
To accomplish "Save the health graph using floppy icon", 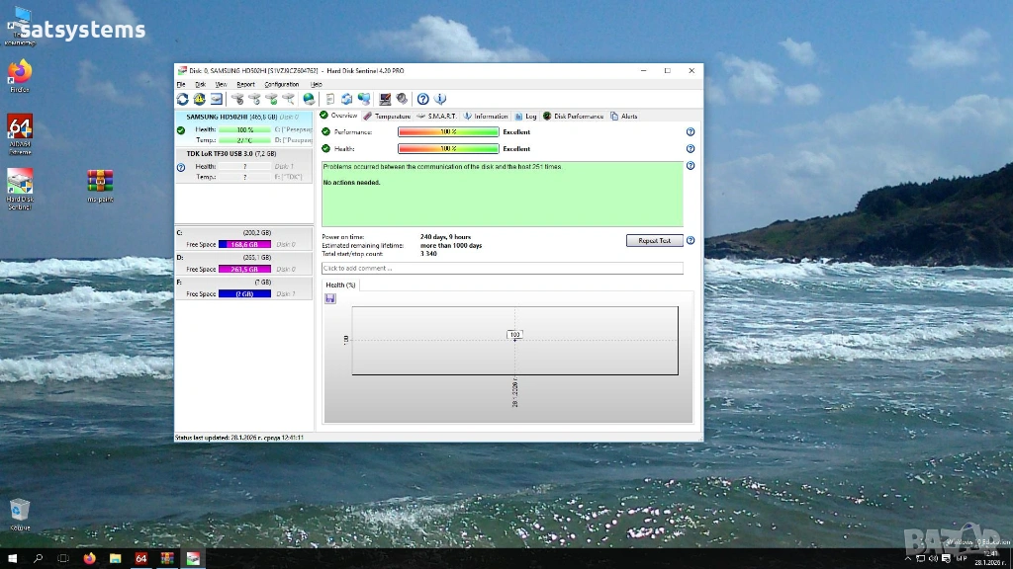I will [329, 298].
